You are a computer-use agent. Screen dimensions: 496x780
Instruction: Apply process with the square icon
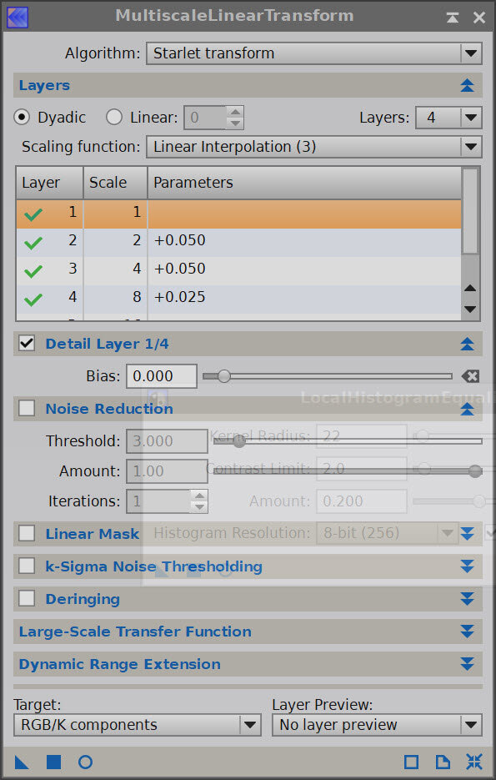click(53, 762)
